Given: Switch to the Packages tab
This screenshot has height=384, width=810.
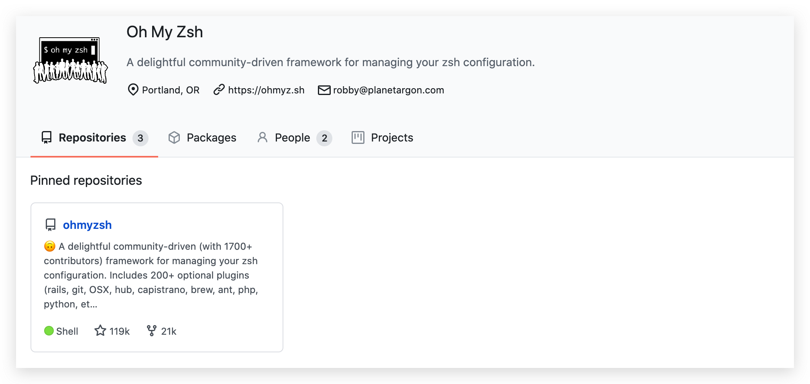Looking at the screenshot, I should (211, 138).
